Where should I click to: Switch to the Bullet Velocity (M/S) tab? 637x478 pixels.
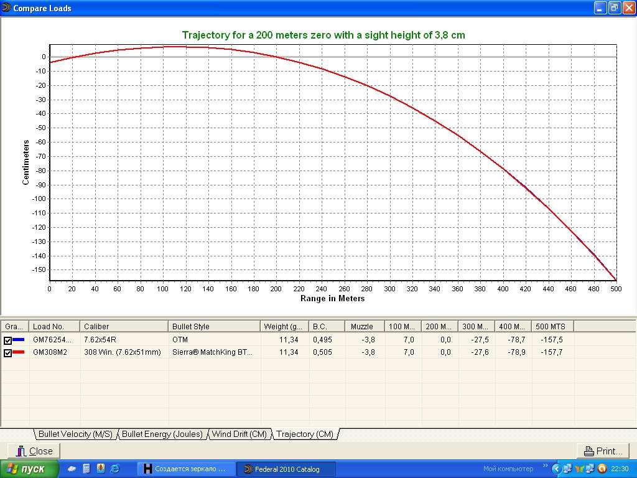tap(75, 434)
